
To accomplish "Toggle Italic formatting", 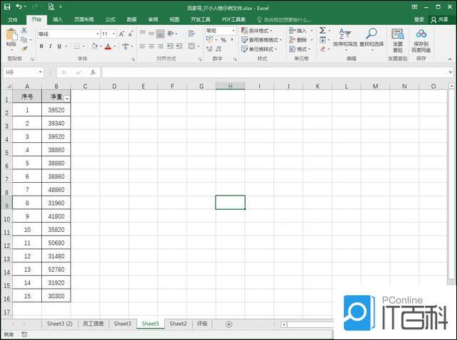I will (50, 46).
